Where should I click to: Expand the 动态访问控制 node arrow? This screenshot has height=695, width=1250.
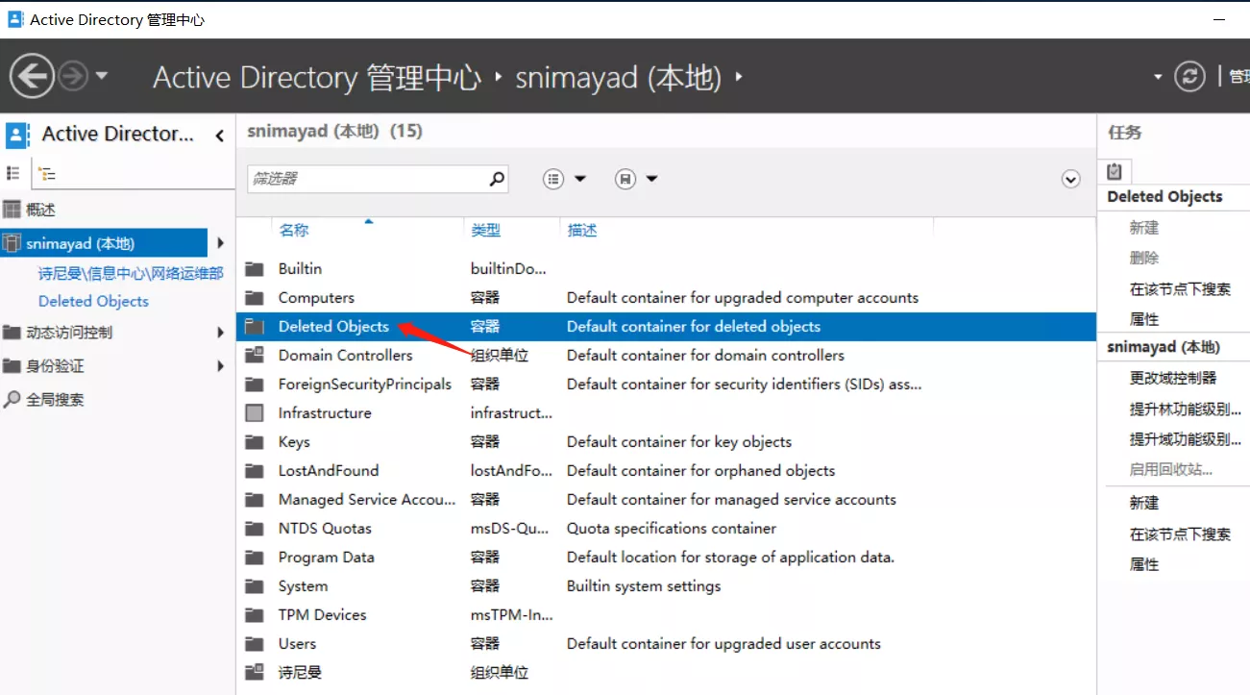221,333
